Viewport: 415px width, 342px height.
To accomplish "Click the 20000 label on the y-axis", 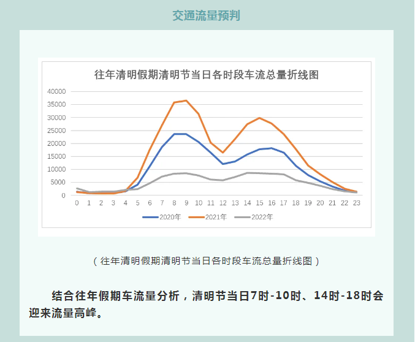I will click(x=56, y=143).
